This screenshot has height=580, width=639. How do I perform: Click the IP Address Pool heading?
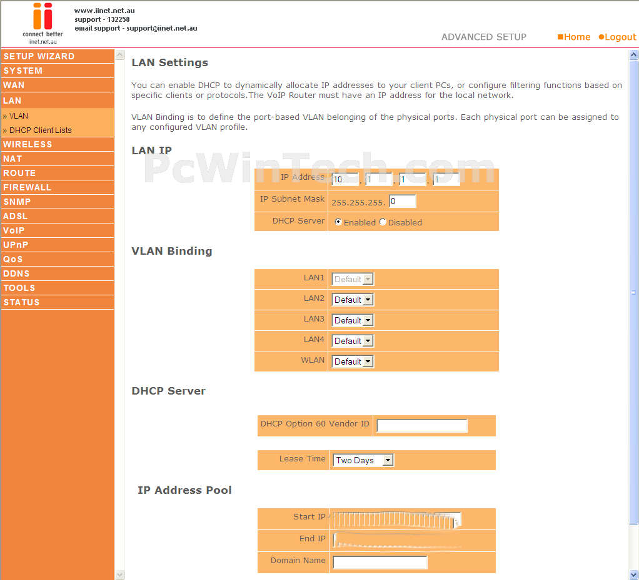tap(184, 490)
